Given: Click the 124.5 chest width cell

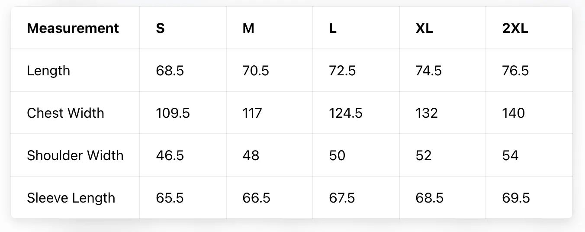Looking at the screenshot, I should pyautogui.click(x=346, y=113).
